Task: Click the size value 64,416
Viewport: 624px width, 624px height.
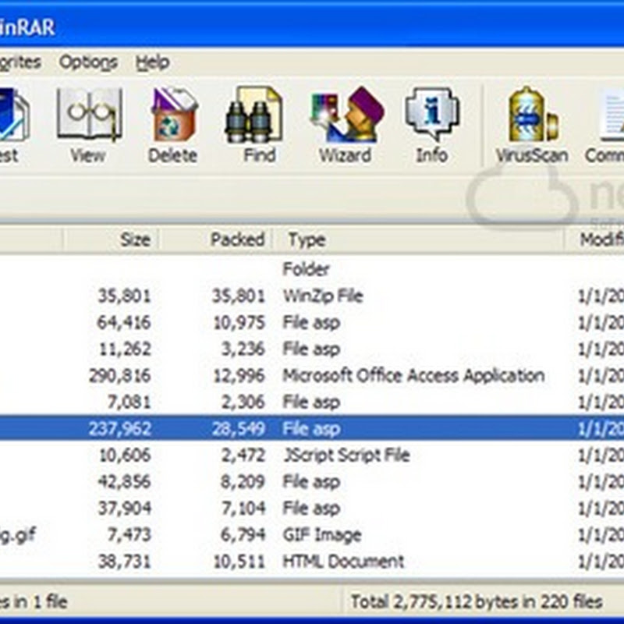Action: coord(124,323)
